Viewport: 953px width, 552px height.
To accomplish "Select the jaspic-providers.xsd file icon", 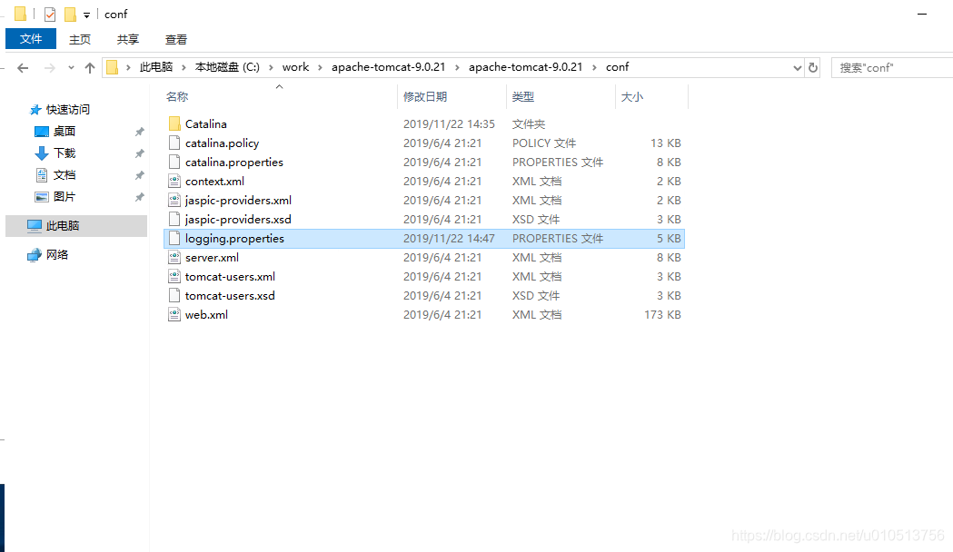I will [174, 219].
